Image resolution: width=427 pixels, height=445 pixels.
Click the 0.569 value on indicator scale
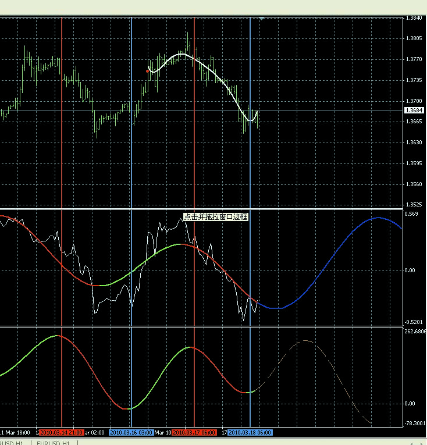[x=411, y=214]
